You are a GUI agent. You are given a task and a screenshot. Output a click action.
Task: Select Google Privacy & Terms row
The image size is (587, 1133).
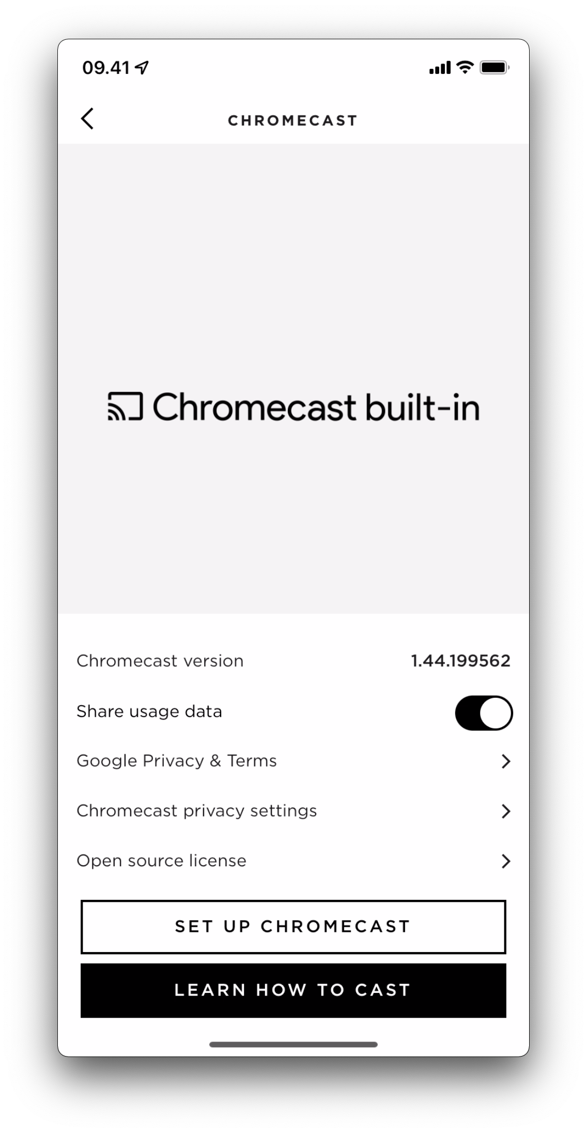177,761
